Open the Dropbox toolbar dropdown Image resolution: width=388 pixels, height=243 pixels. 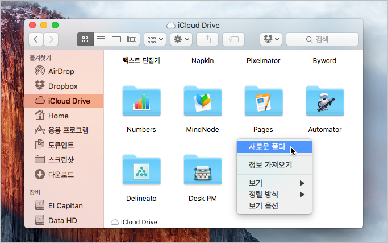(x=271, y=39)
